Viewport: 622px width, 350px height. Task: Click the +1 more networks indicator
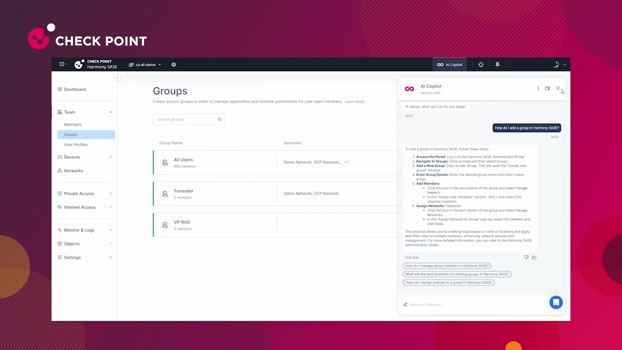coord(346,162)
